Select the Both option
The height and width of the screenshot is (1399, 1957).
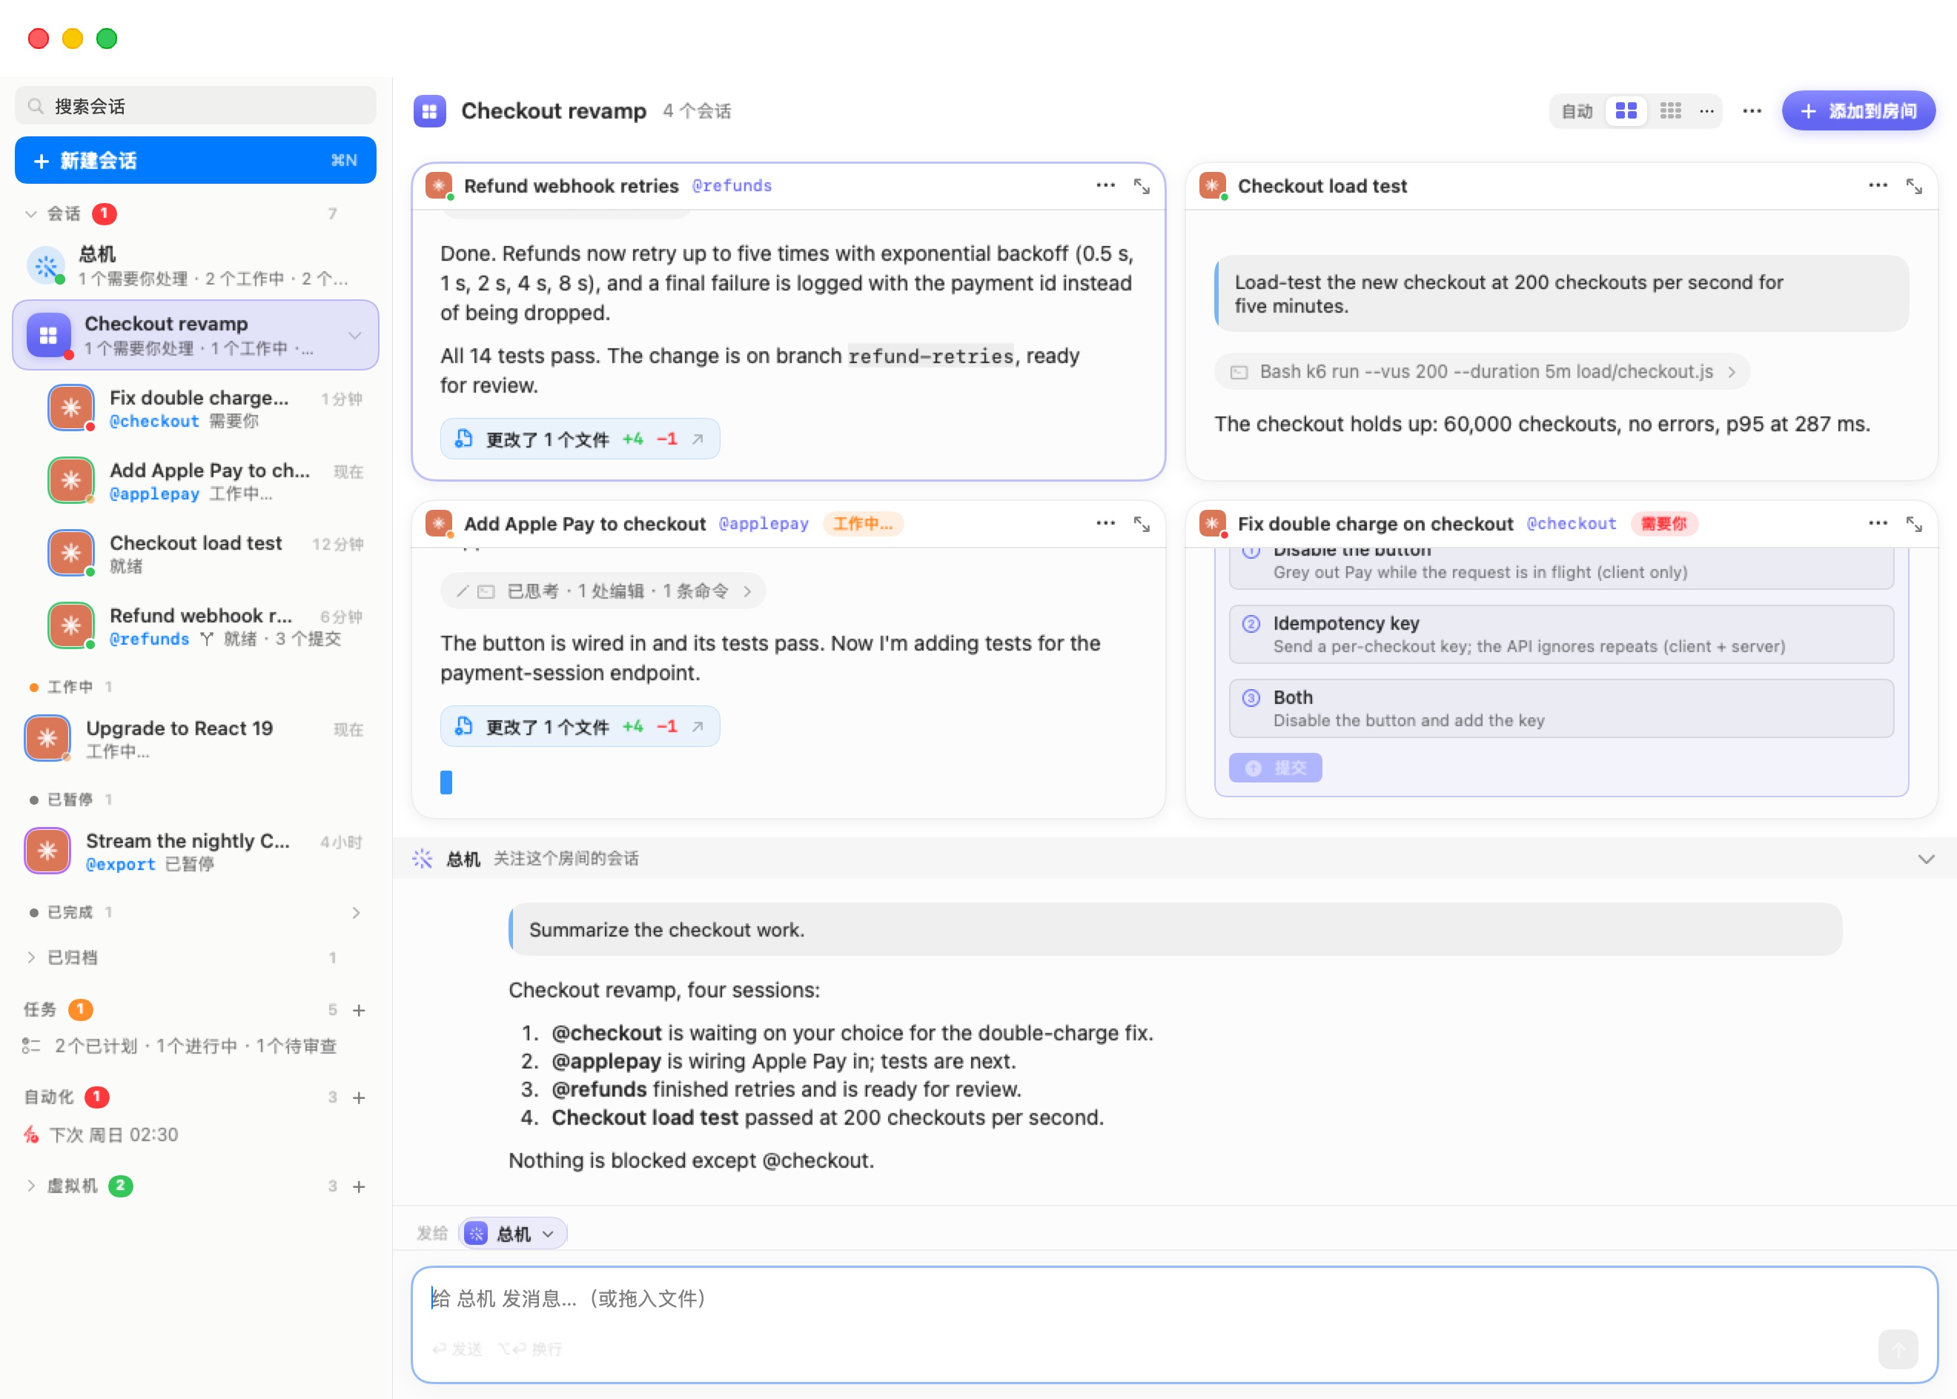coord(1560,708)
